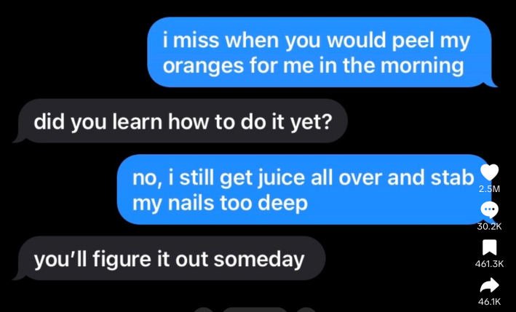Select the gray 'you'll figure it out someday' bubble
Viewport: 516px width, 312px height.
[x=169, y=258]
